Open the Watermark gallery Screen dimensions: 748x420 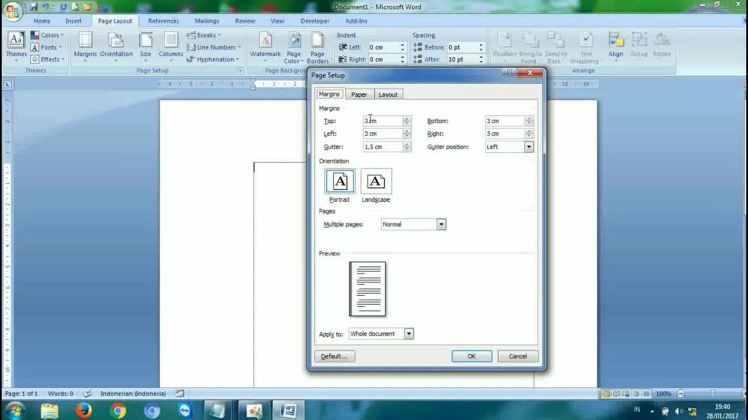(x=265, y=47)
